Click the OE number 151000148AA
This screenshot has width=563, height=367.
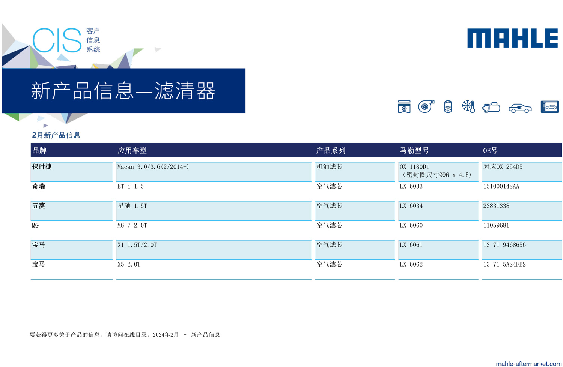[501, 186]
